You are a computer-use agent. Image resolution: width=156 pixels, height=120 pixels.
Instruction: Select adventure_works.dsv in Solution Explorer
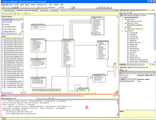click(136, 25)
